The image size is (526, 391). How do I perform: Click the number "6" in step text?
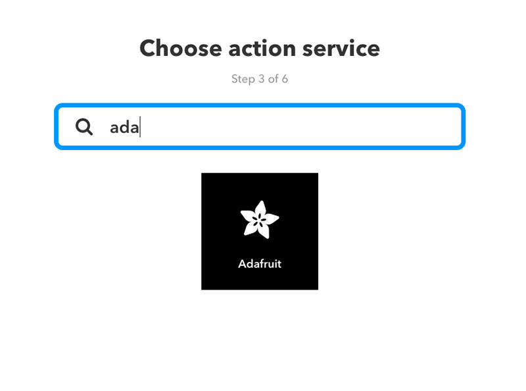285,80
